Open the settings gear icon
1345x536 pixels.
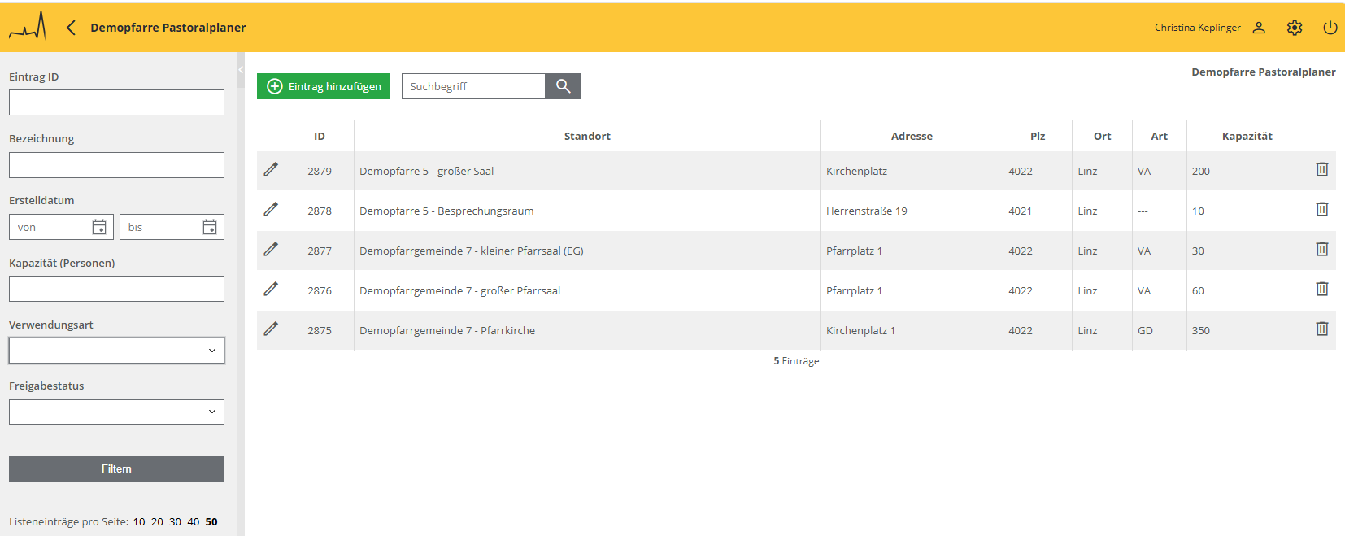coord(1295,28)
